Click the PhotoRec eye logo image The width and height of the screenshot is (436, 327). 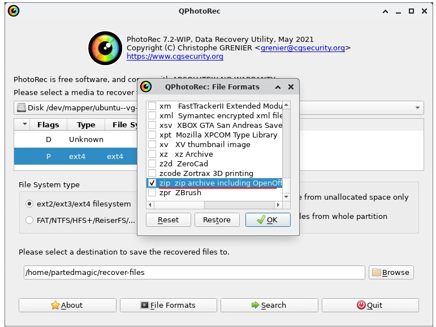pos(105,48)
